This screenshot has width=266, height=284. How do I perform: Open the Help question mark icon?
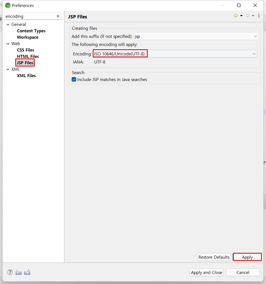10,272
